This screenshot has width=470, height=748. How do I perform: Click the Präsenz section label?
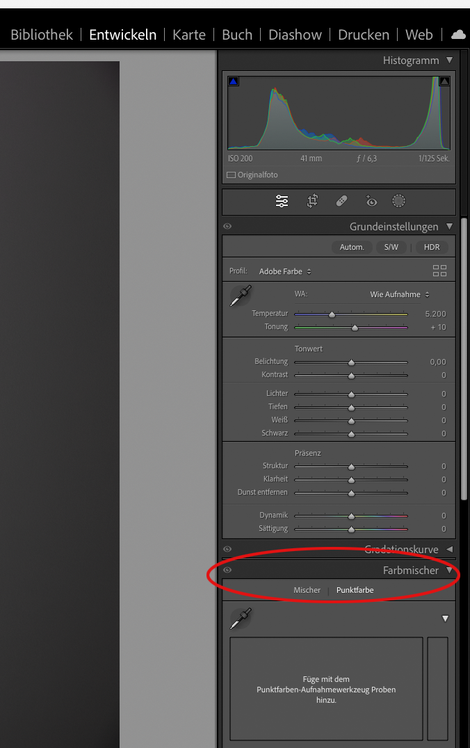pos(307,453)
